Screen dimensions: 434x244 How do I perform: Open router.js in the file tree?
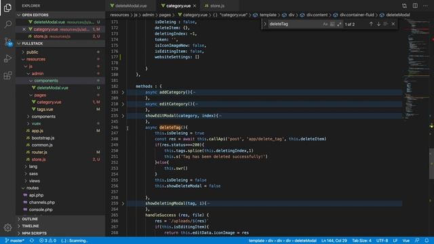coord(39,152)
